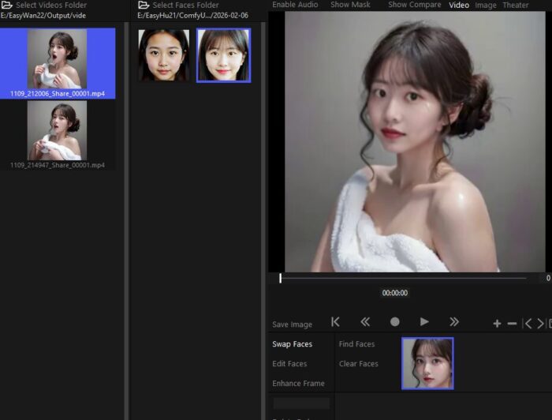
Task: Switch to Image mode tab
Action: [486, 5]
